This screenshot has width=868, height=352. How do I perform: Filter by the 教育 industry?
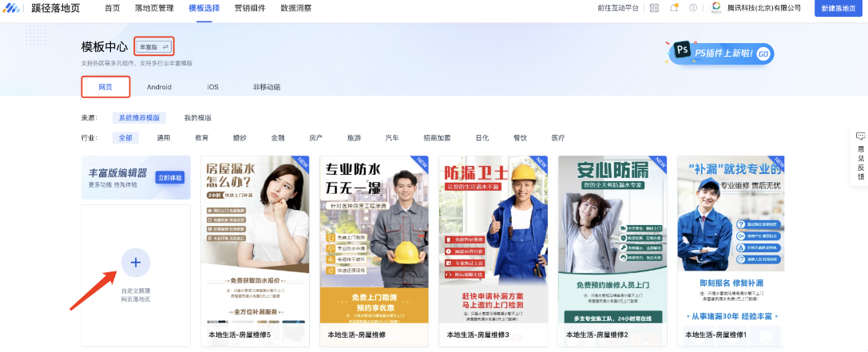201,138
